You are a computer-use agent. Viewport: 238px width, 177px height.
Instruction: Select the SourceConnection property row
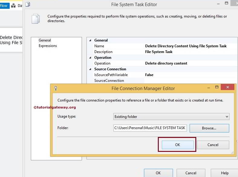(x=109, y=81)
